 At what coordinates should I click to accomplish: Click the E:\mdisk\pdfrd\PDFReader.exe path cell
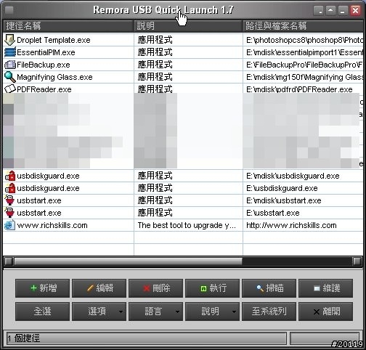click(299, 89)
